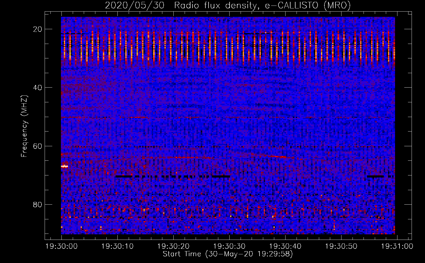
Task: Click the 'Start Time (30-May-20 19:29:58)' label
Action: click(228, 254)
